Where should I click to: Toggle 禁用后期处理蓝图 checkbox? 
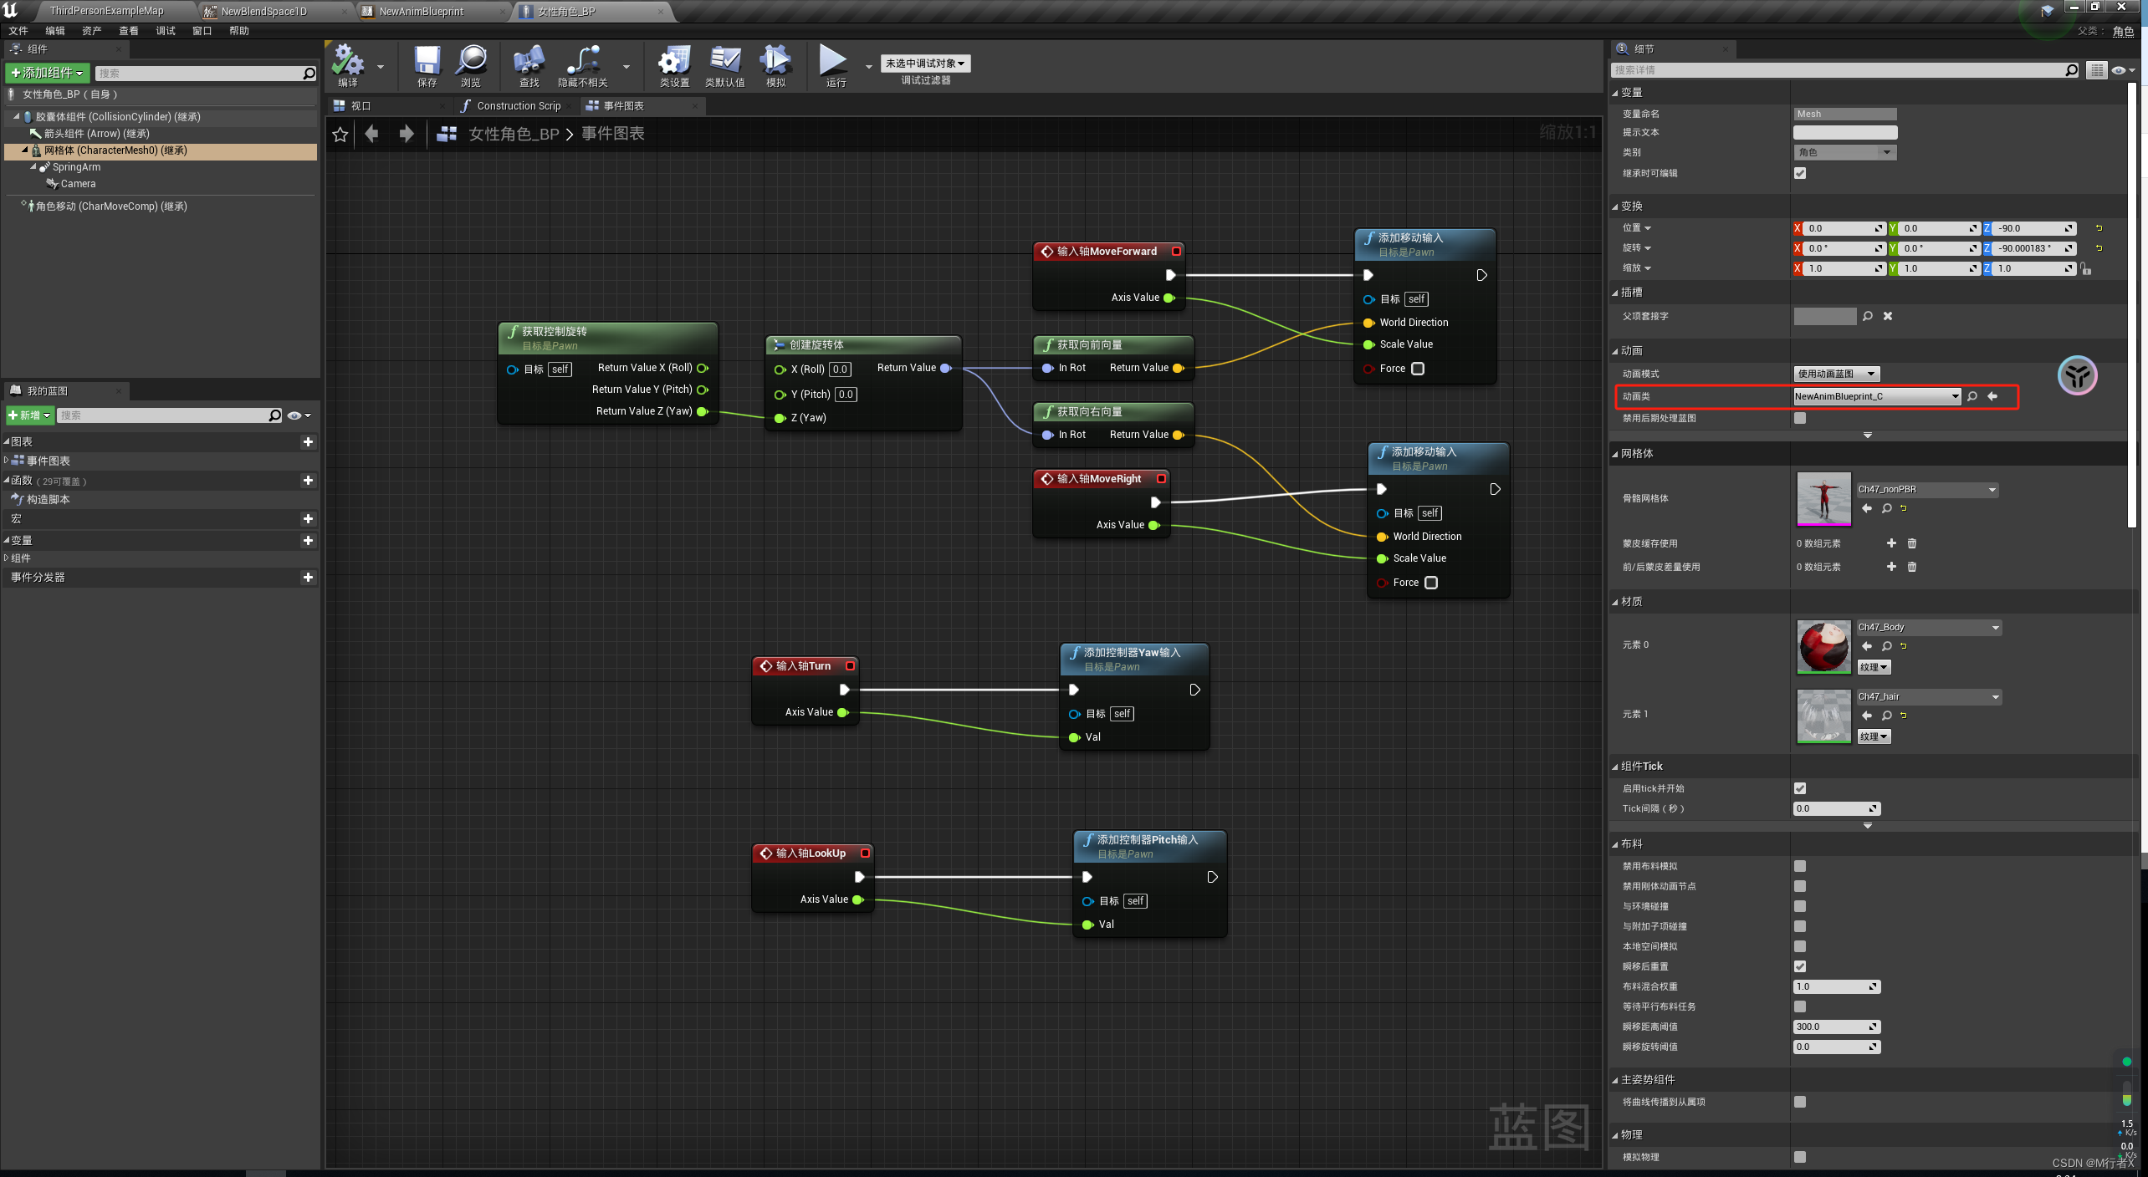(x=1800, y=418)
